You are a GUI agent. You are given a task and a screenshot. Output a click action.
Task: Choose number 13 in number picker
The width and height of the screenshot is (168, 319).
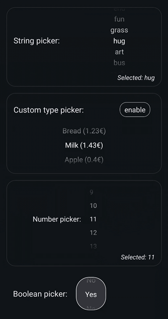pos(93,246)
